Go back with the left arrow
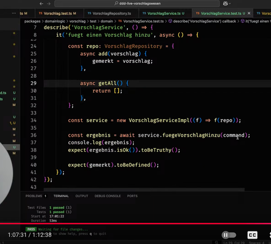271x244 pixels. (41, 4)
